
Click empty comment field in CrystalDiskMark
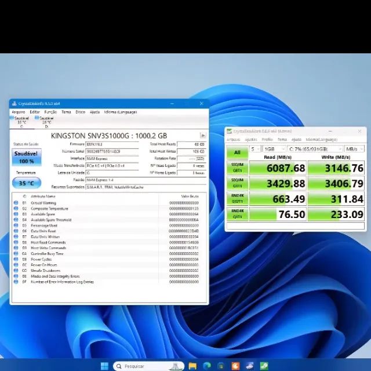click(x=295, y=225)
